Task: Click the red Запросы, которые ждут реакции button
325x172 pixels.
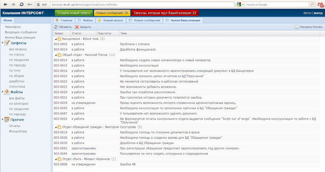Action: click(165, 13)
